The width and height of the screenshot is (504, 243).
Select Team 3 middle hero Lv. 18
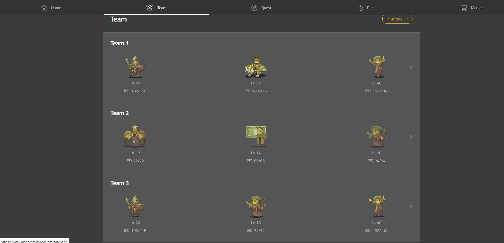pyautogui.click(x=256, y=206)
